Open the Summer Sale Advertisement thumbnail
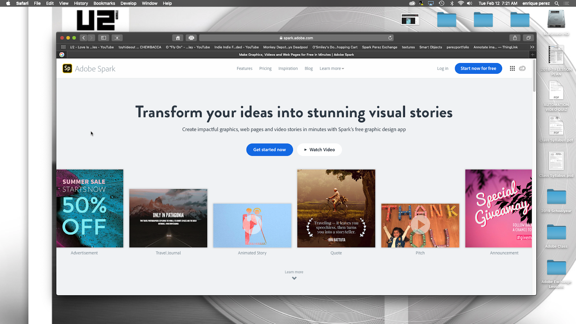 point(90,208)
